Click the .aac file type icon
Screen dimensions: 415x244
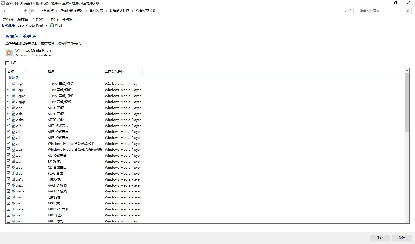(x=13, y=108)
